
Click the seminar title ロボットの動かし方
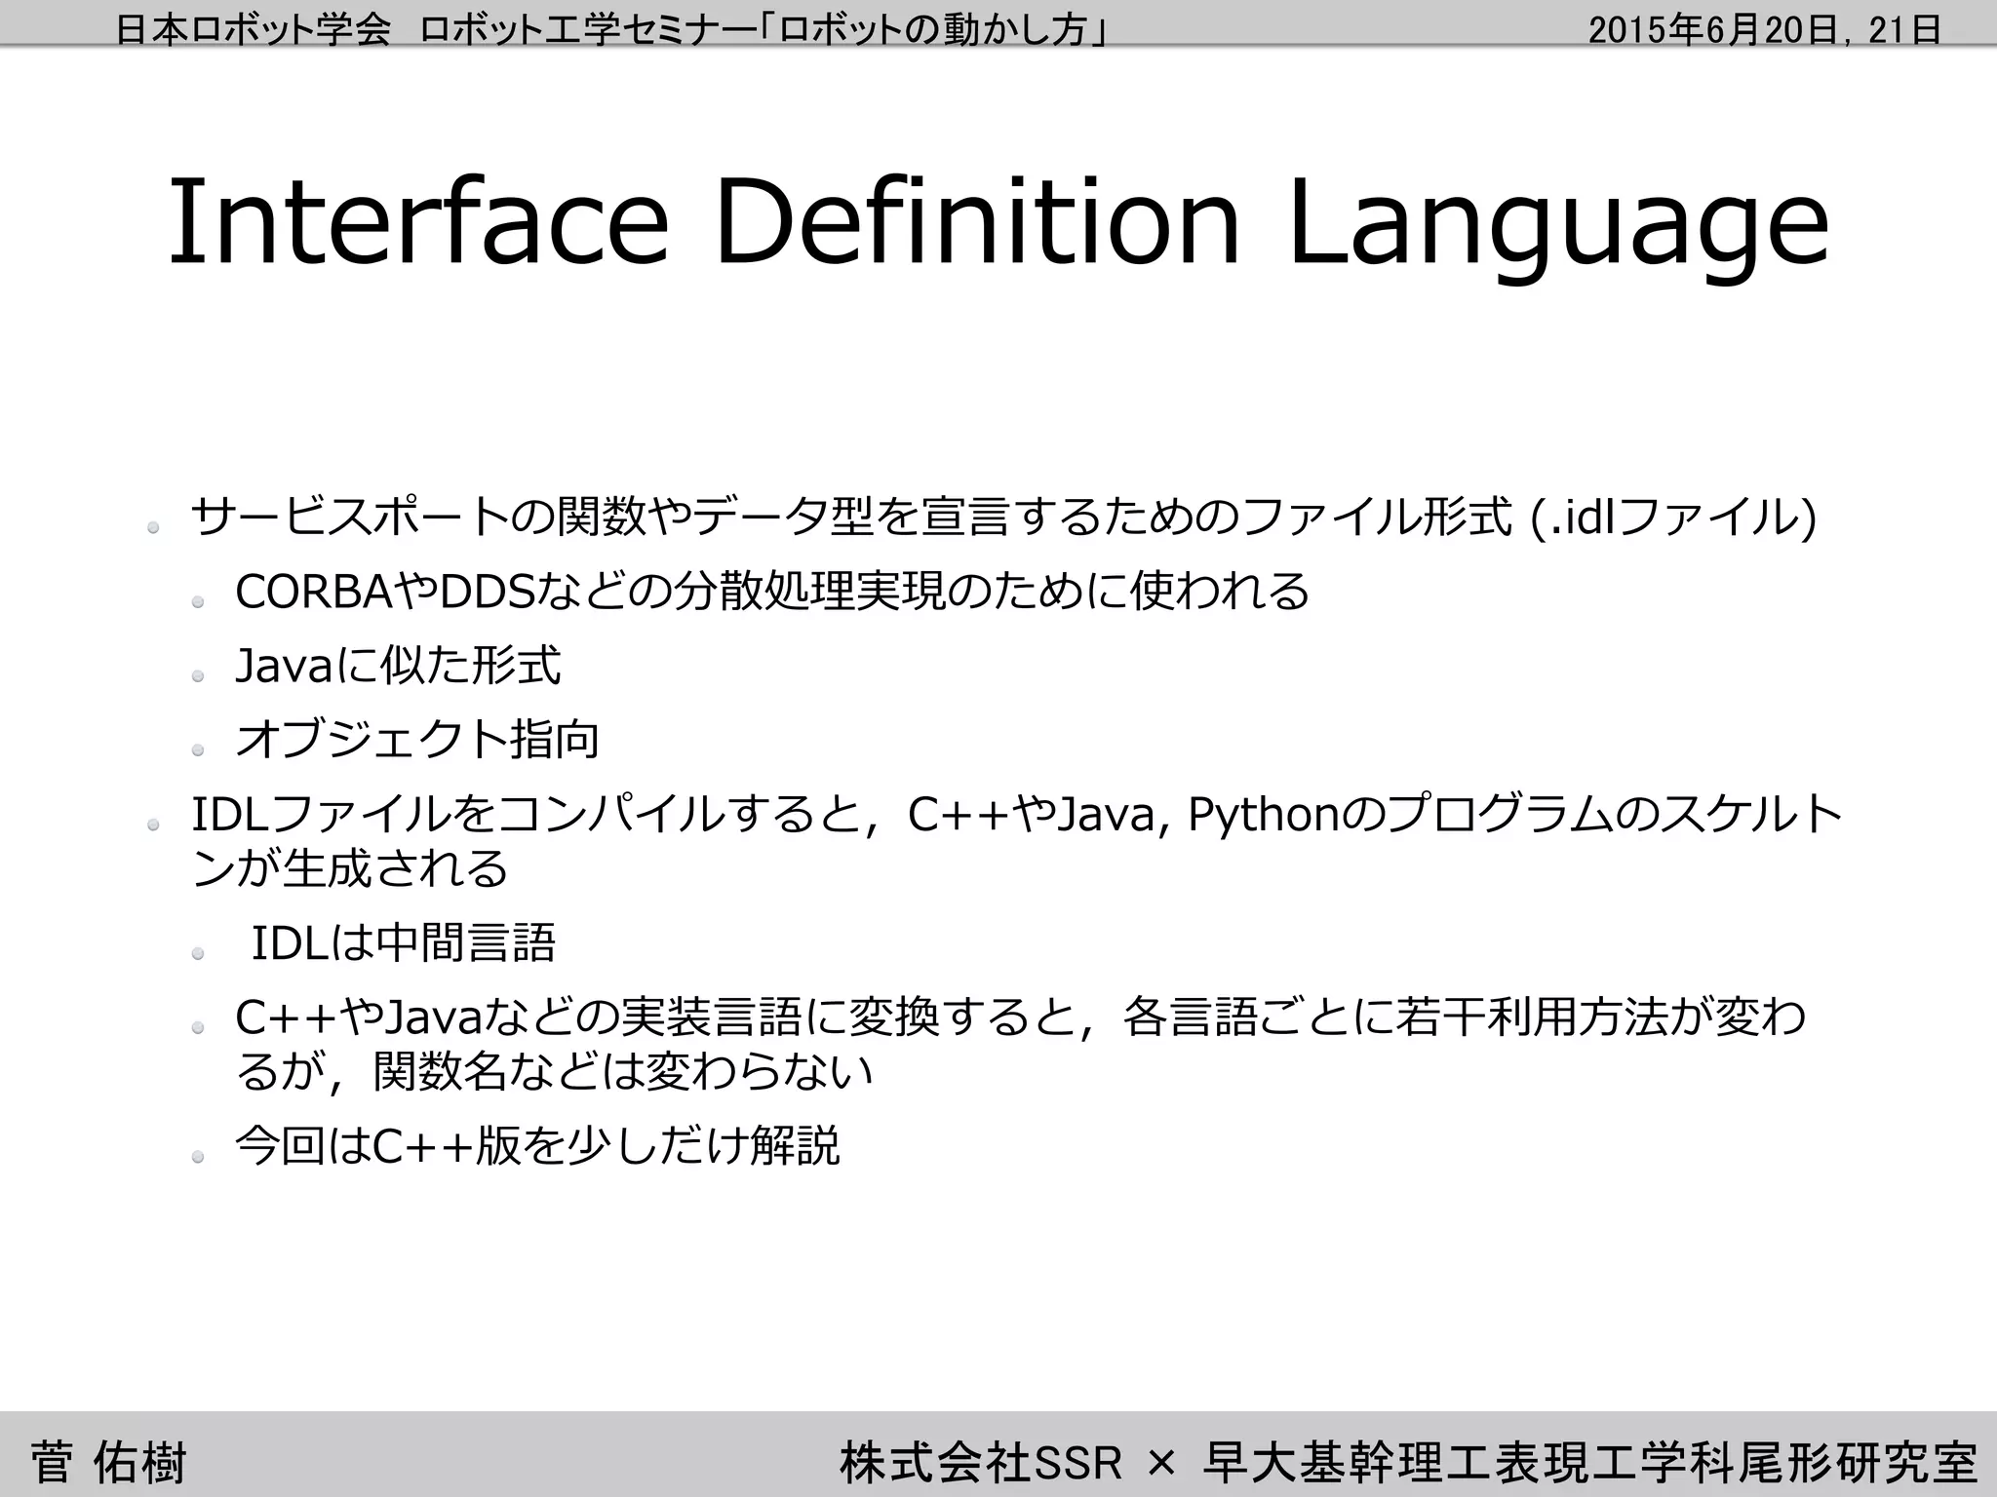[936, 29]
